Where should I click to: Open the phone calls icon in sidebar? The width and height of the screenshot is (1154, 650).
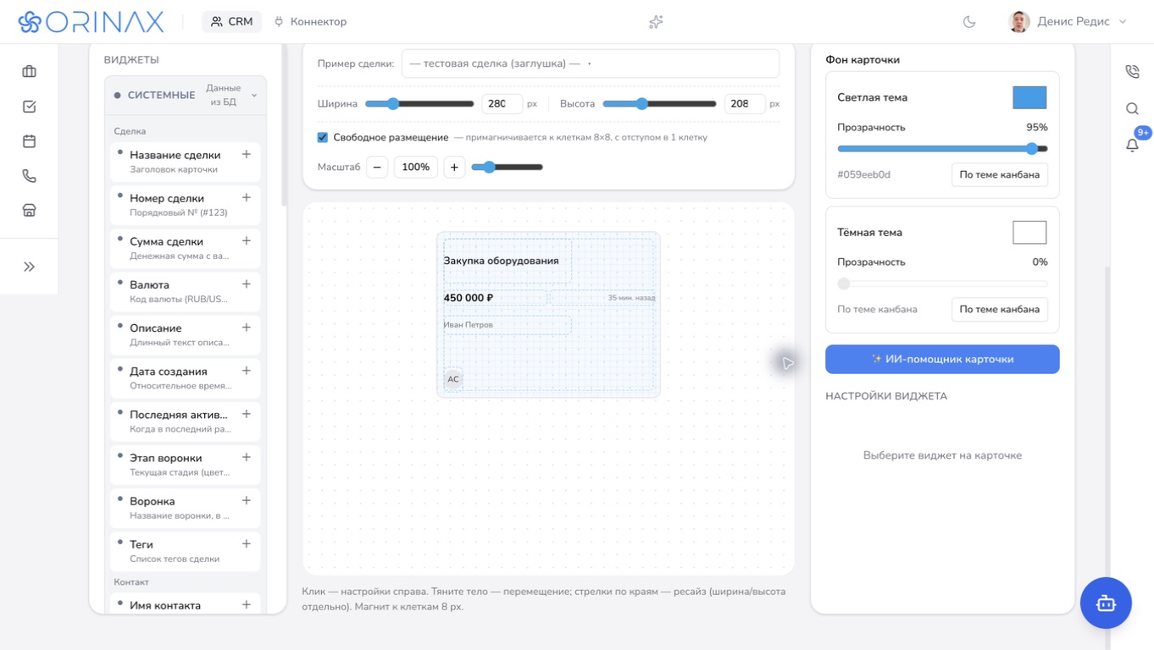pyautogui.click(x=29, y=176)
